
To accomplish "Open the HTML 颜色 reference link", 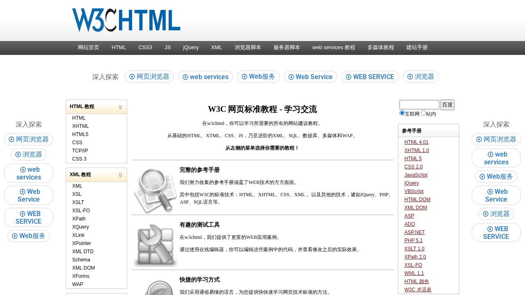I will (x=416, y=281).
